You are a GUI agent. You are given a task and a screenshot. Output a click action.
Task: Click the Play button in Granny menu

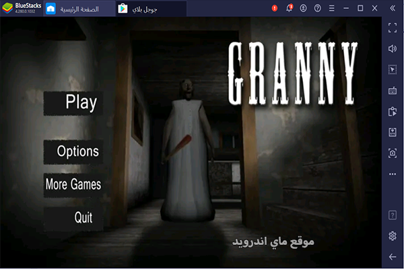coord(73,103)
